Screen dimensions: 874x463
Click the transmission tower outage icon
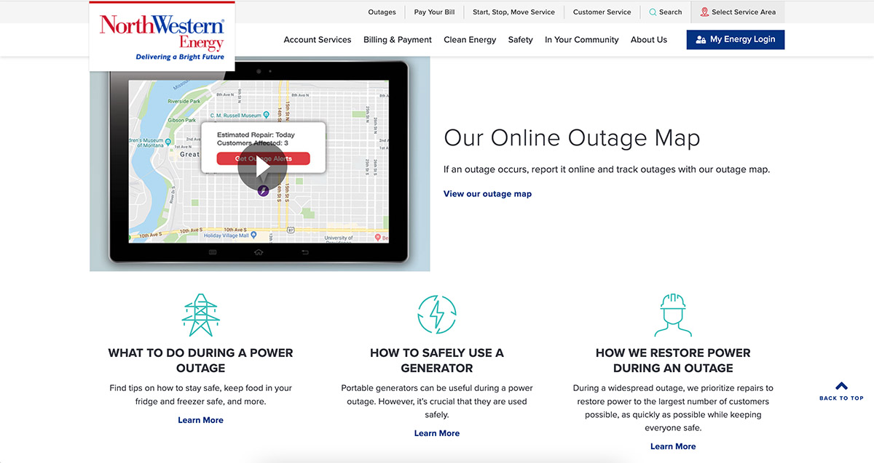coord(201,314)
